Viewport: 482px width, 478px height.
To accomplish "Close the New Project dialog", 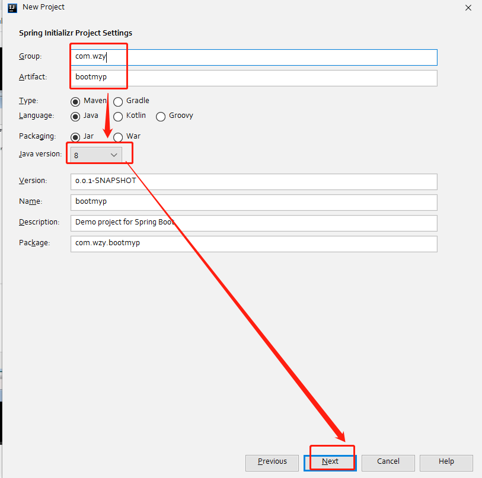I will click(468, 8).
